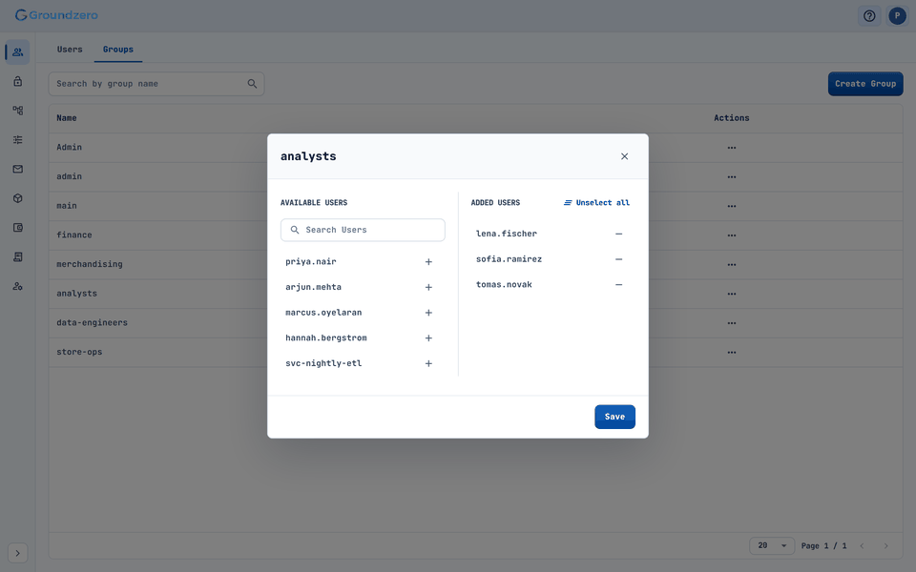Open actions menu for lowercase admin group

732,177
